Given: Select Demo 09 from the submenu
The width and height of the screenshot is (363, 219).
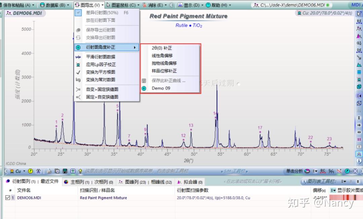Looking at the screenshot, I should [161, 89].
